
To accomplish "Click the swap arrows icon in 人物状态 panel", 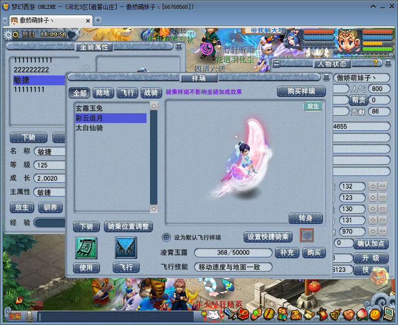I will click(x=276, y=63).
